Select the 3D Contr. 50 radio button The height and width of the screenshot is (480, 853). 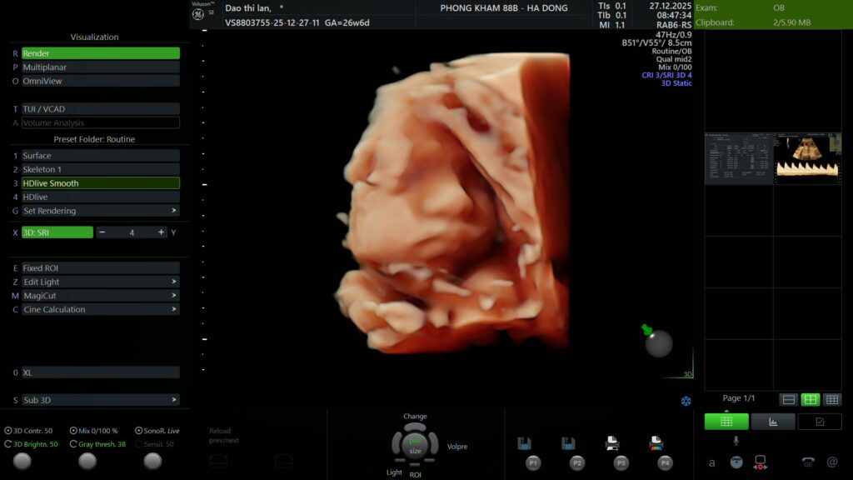tap(8, 431)
